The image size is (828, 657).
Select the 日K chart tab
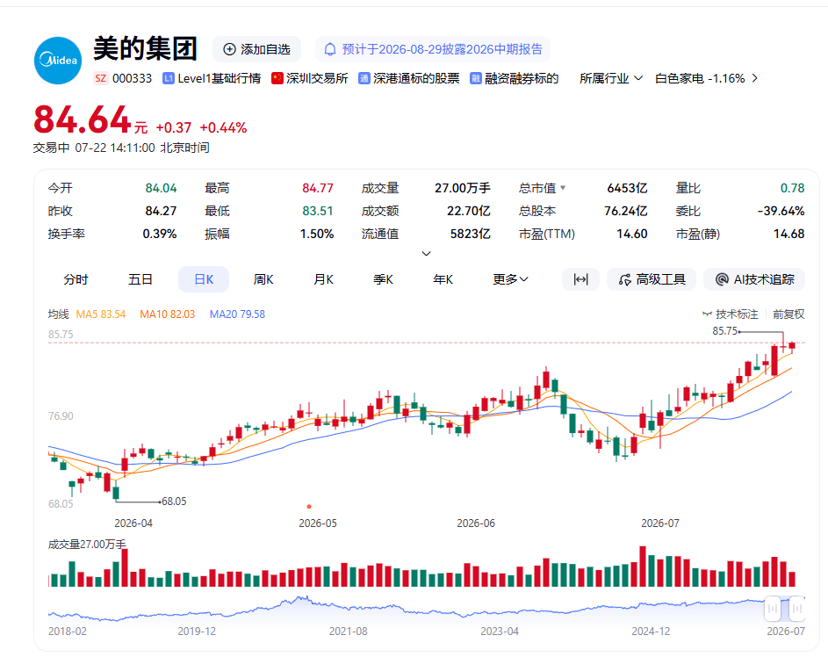point(204,279)
